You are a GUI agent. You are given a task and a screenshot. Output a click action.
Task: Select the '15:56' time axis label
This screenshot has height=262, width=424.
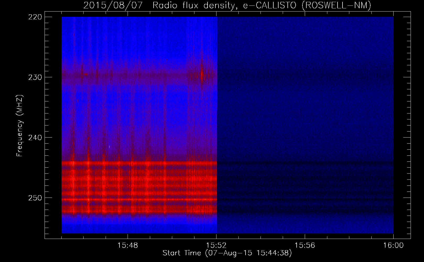click(305, 245)
